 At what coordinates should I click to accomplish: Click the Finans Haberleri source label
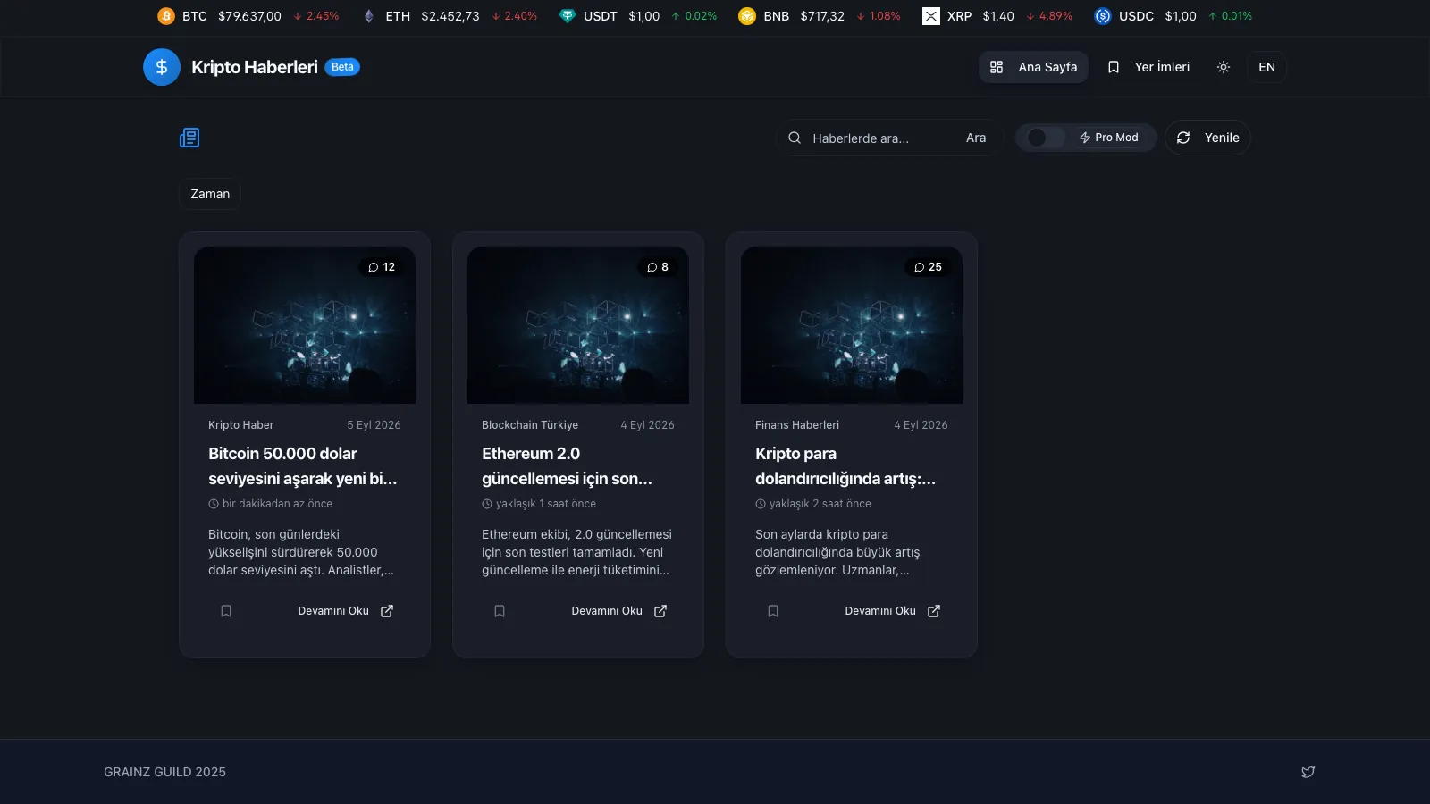point(797,425)
